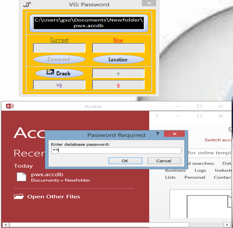
Task: Focus the New password field
Action: (118, 48)
